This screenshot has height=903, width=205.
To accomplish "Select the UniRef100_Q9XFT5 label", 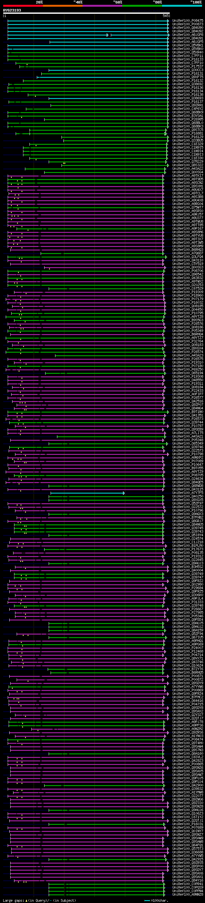I will click(x=187, y=77).
